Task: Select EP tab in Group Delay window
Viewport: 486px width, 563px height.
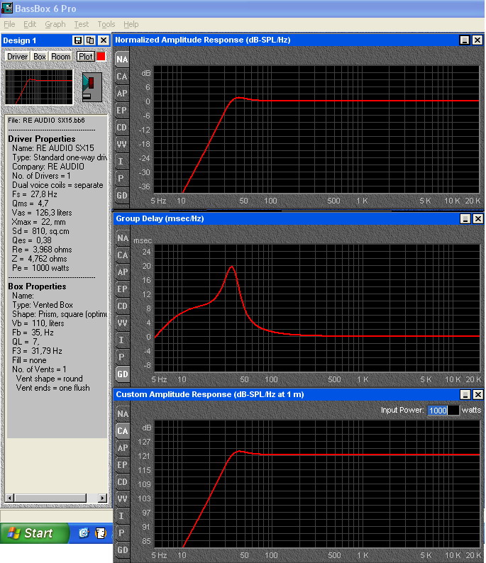Action: point(123,289)
